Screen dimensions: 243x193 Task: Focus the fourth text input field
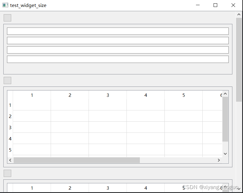coord(118,59)
